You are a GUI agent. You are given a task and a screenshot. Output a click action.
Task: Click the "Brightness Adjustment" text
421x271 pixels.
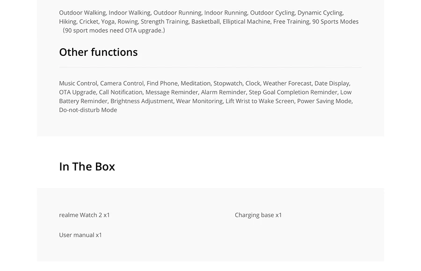141,101
